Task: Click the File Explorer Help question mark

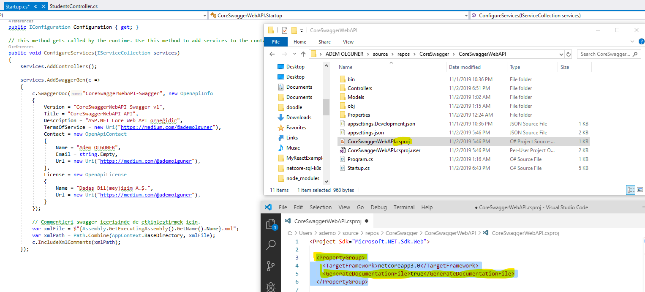Action: click(641, 42)
